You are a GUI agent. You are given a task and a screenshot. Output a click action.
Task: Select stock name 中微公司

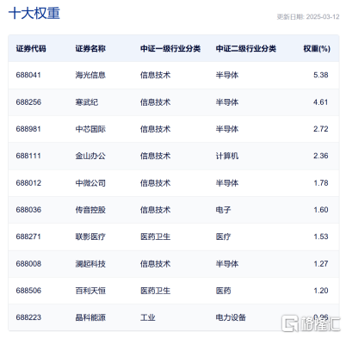tap(90, 183)
